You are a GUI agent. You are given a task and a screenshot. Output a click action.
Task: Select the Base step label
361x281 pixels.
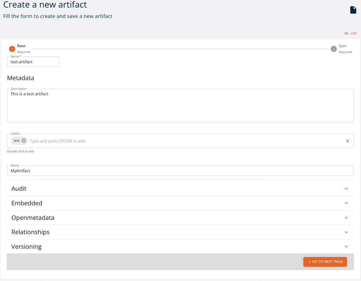click(x=21, y=46)
